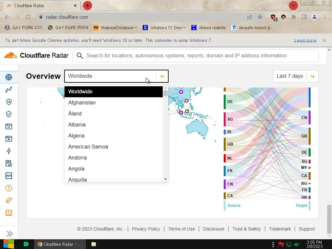Click the shield checkmark icon in sidebar
The width and height of the screenshot is (332, 249).
[x=9, y=114]
